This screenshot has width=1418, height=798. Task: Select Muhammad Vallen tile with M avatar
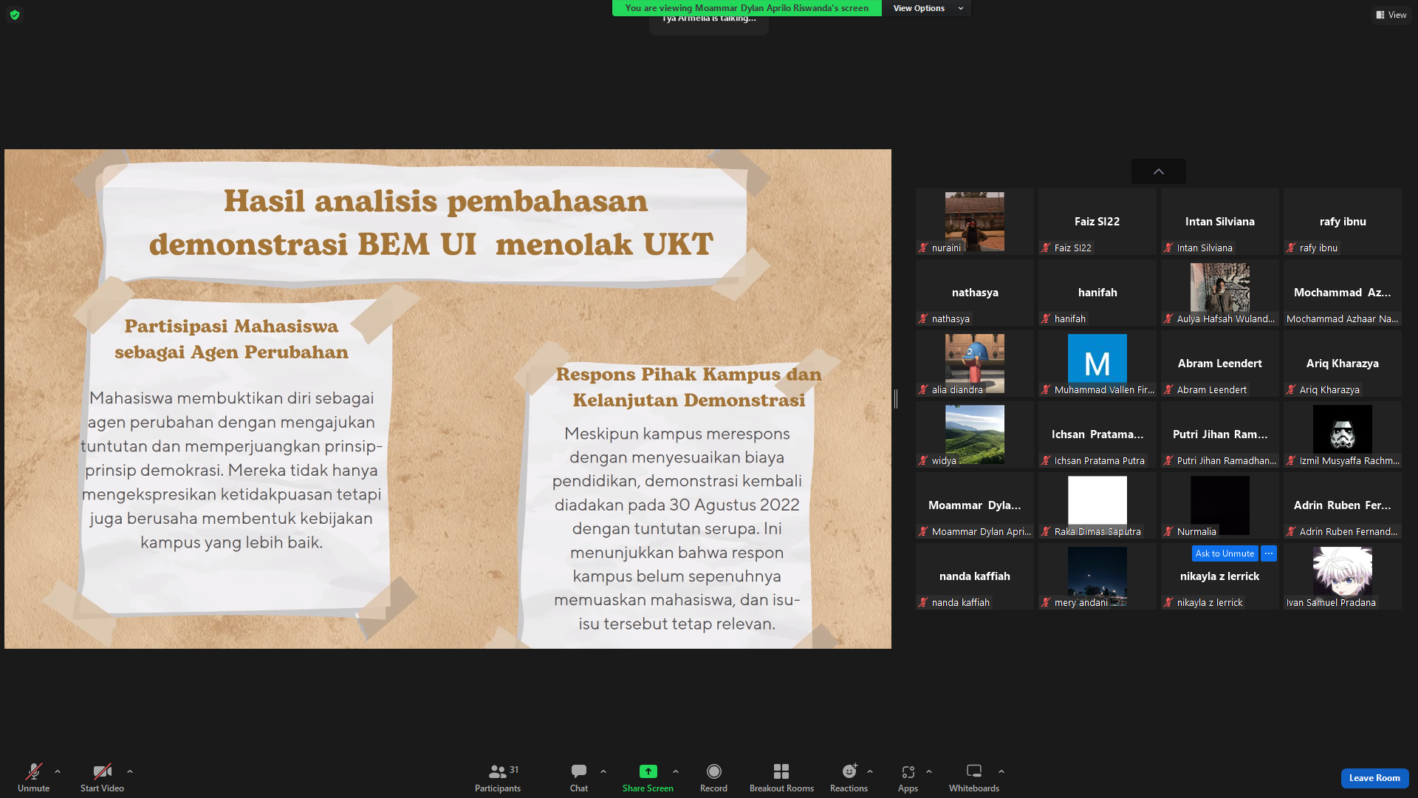pyautogui.click(x=1097, y=364)
